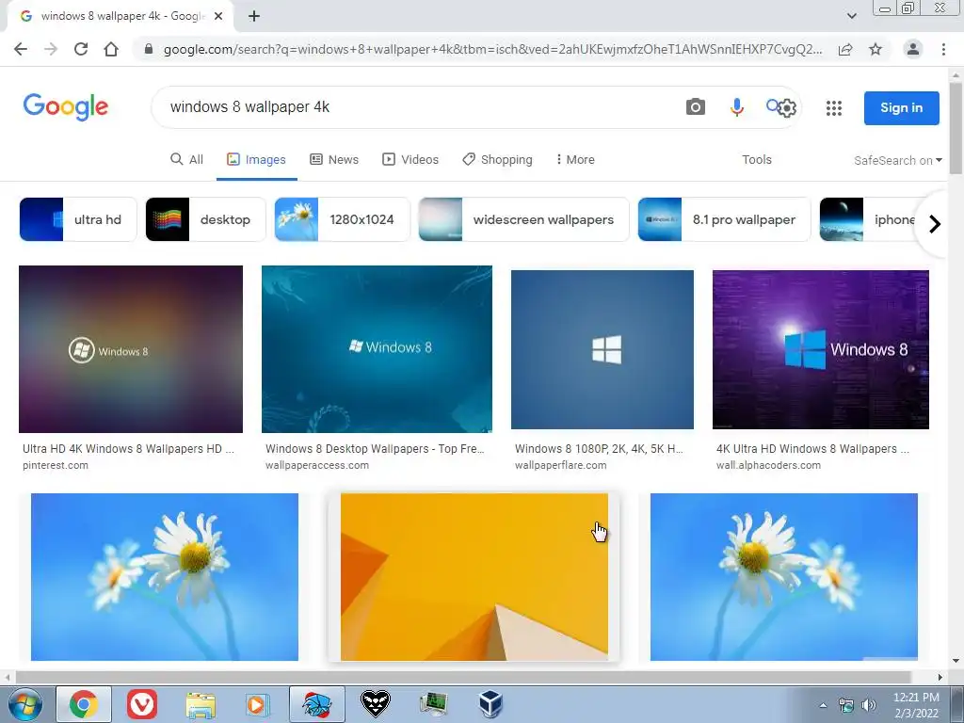Bookmark this page with the star icon
The width and height of the screenshot is (964, 723).
click(876, 49)
